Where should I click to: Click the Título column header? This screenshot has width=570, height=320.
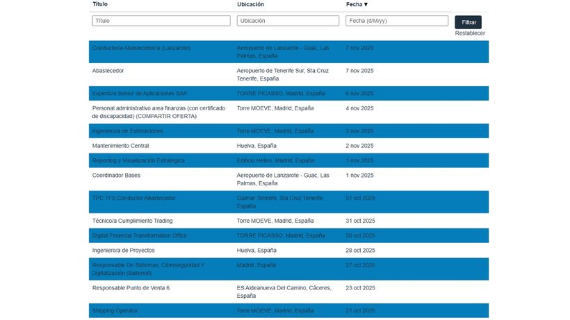(100, 5)
